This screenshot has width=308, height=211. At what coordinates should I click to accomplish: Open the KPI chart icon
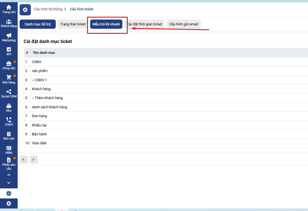9,50
